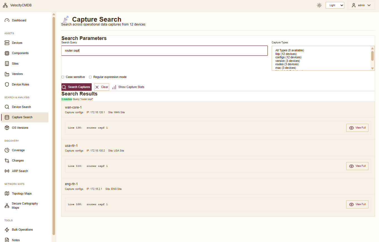Open Vendors menu item
Image resolution: width=379 pixels, height=242 pixels.
pyautogui.click(x=25, y=74)
